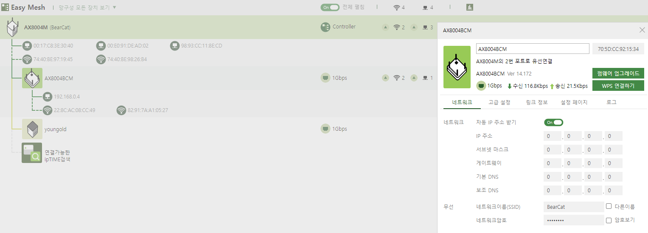Open the 설정 페이지 tab
648x233 pixels.
tap(574, 102)
